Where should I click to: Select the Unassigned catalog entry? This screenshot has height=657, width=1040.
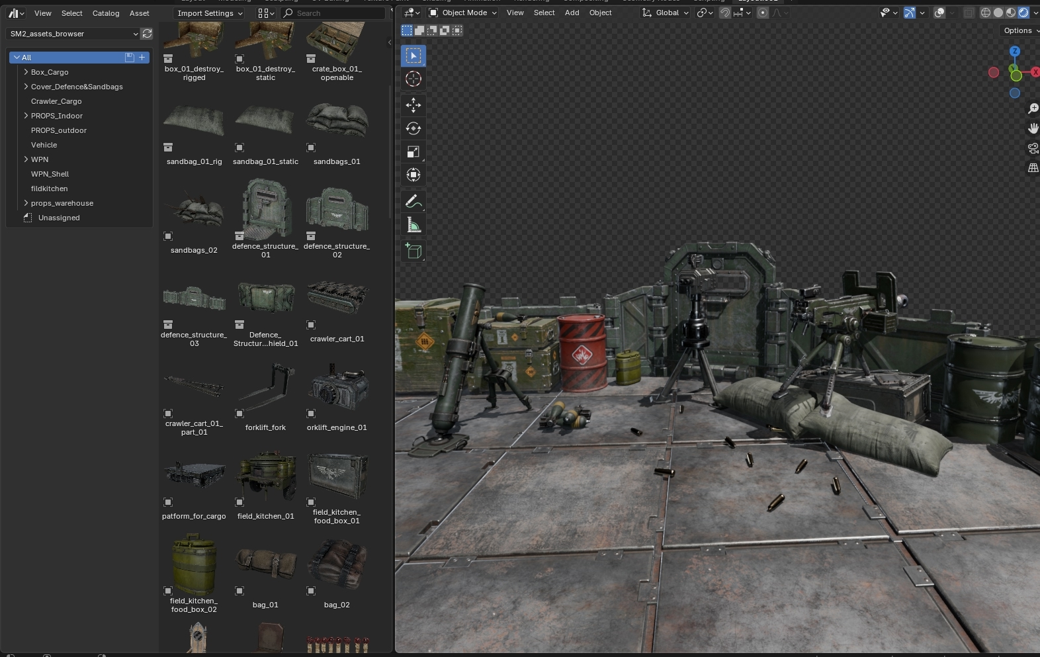tap(59, 218)
